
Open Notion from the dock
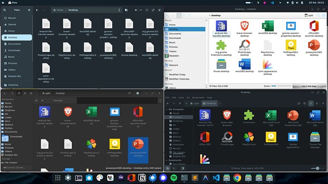[x=142, y=178]
